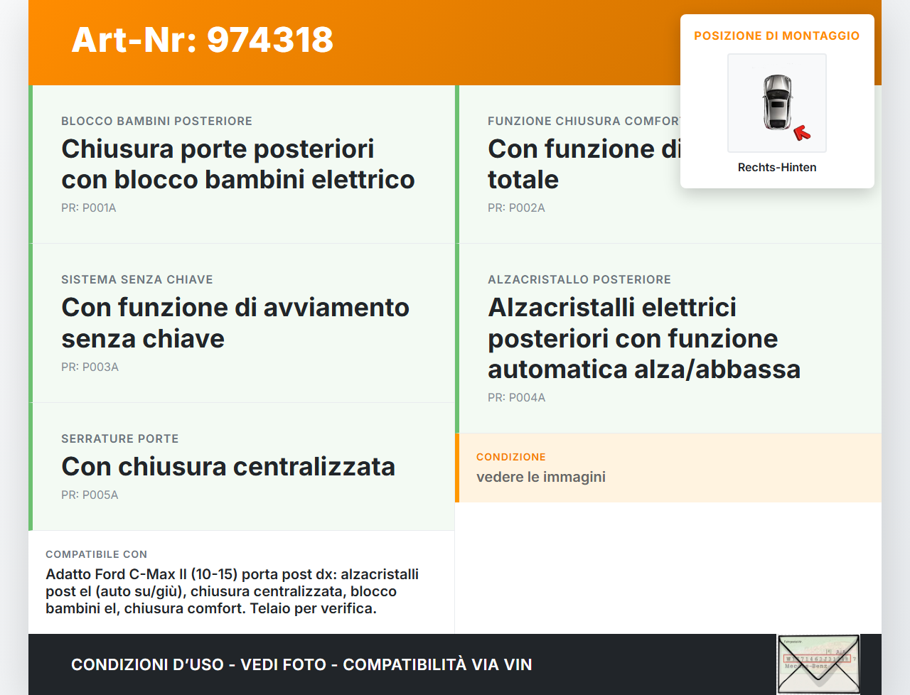Screen dimensions: 910x695
Task: Click the PR: P002A code
Action: pyautogui.click(x=516, y=208)
